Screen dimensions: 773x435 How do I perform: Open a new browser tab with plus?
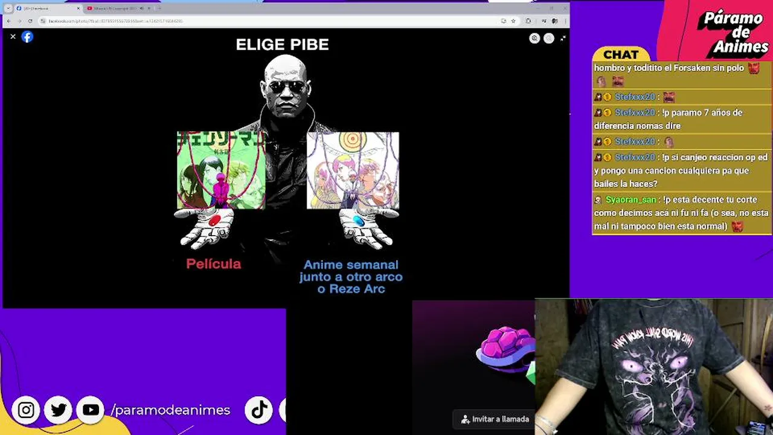159,8
